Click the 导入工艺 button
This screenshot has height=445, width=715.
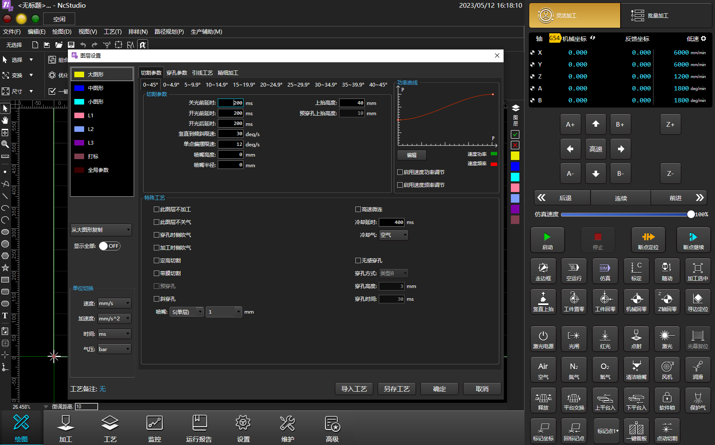click(x=354, y=389)
